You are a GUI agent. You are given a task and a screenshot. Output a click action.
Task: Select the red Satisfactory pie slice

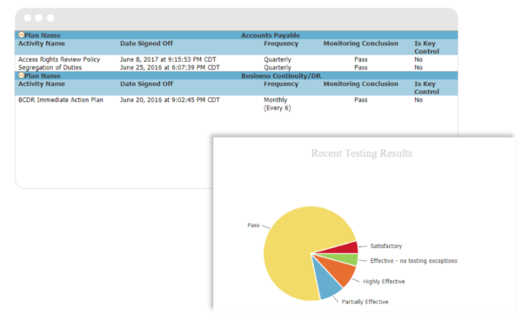click(346, 248)
